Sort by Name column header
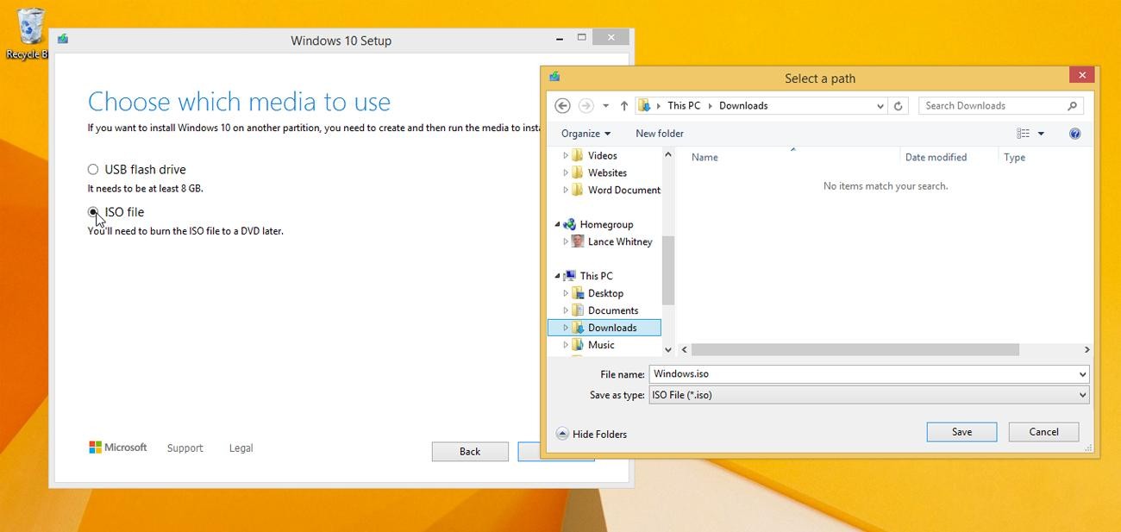The image size is (1121, 532). (x=705, y=158)
